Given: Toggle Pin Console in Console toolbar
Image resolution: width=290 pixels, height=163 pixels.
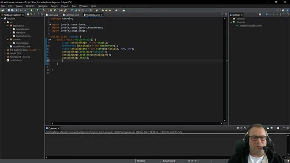Looking at the screenshot, I should click(x=268, y=128).
